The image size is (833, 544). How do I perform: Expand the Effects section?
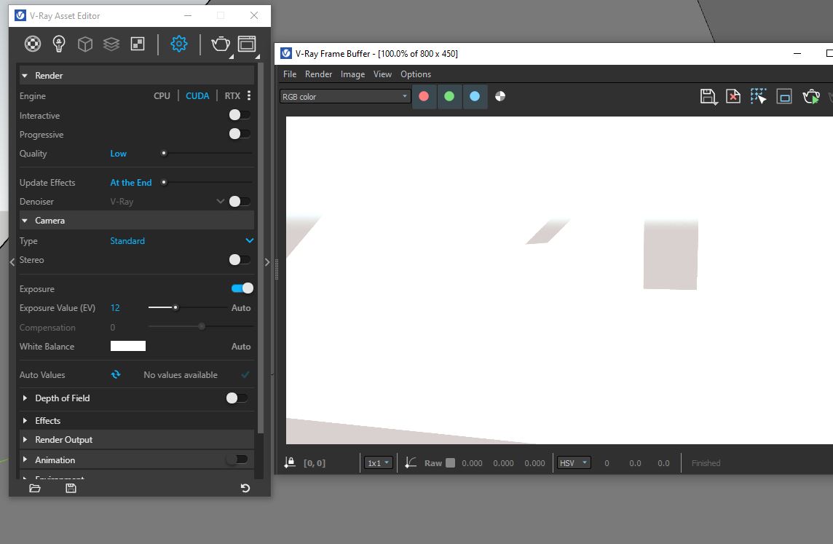coord(25,420)
